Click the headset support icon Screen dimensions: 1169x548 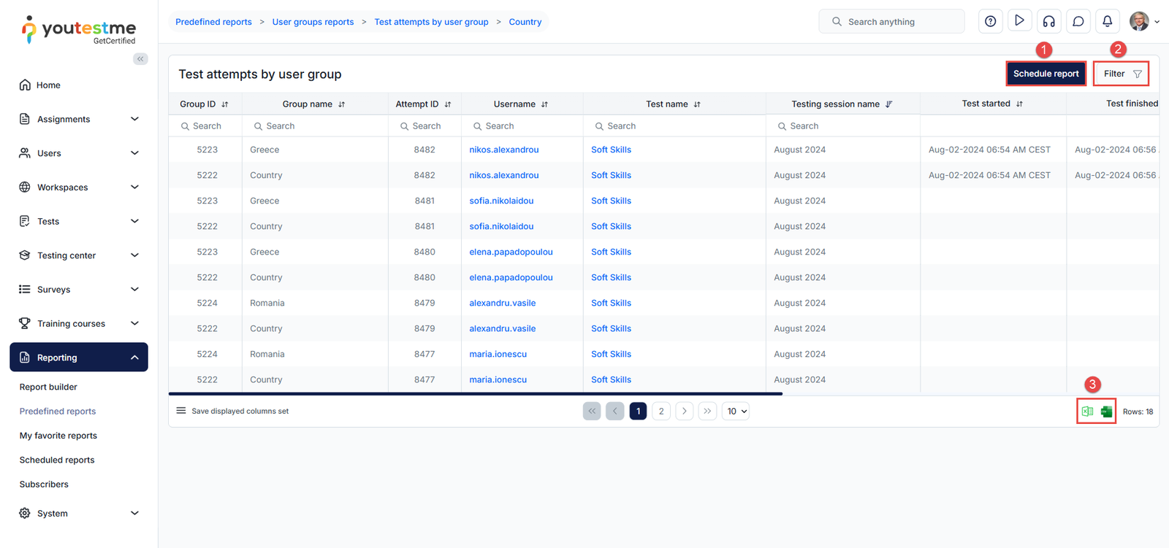(1048, 22)
